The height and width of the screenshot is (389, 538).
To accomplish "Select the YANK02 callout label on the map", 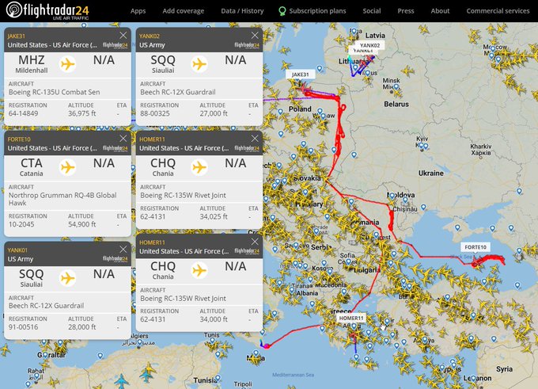I will pos(369,45).
